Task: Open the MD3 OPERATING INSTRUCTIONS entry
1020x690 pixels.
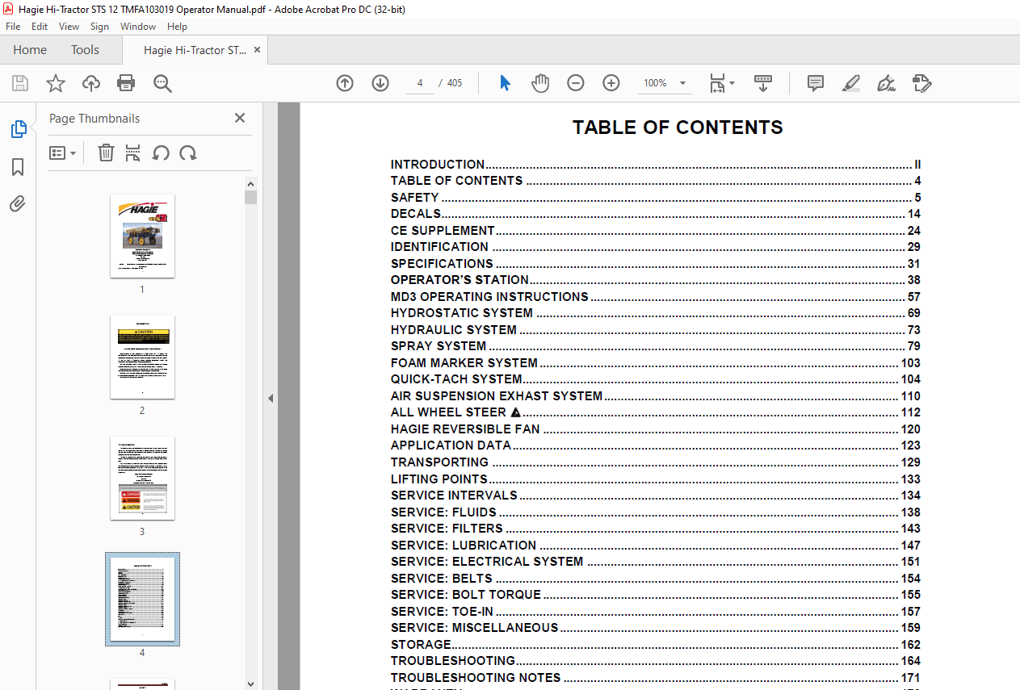Action: coord(656,297)
